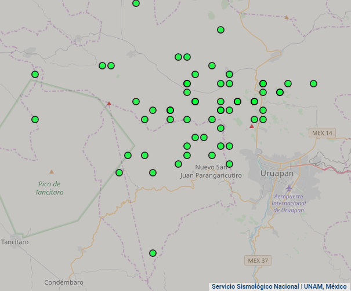
Task: Click the Uruapan city label
Action: click(277, 174)
